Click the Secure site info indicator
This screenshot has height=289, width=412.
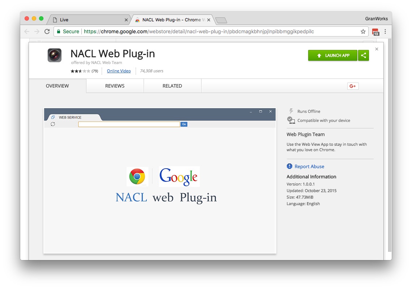[68, 31]
